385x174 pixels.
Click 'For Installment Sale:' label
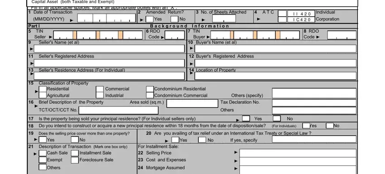pyautogui.click(x=159, y=146)
